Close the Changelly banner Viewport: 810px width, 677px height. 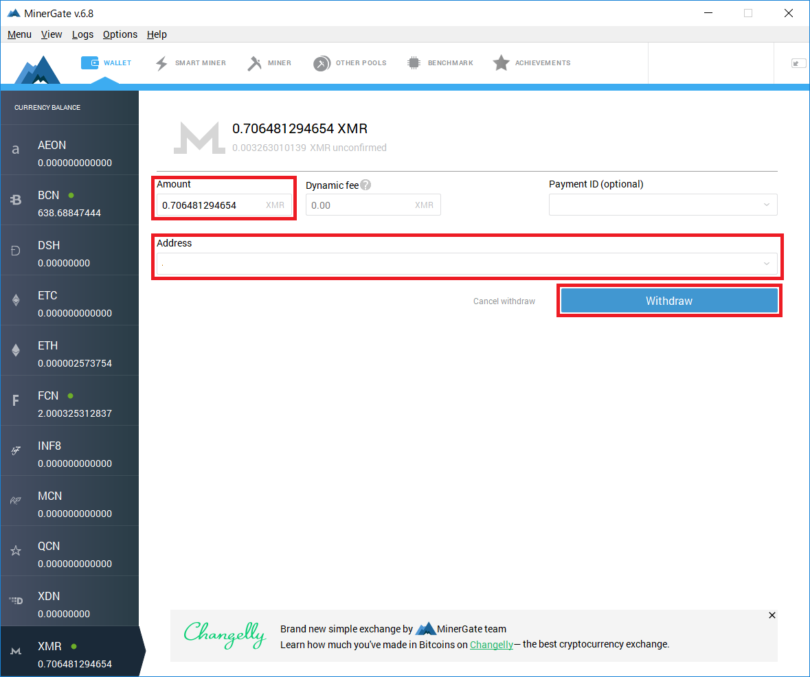772,615
